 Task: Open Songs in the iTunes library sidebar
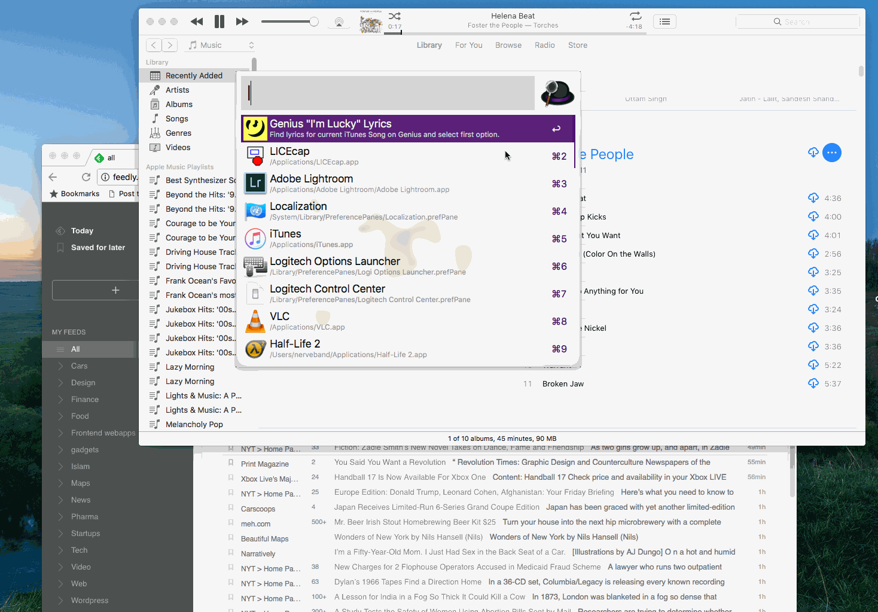coord(176,118)
